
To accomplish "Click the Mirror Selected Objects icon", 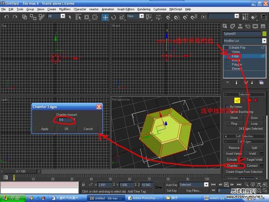I will (245, 17).
